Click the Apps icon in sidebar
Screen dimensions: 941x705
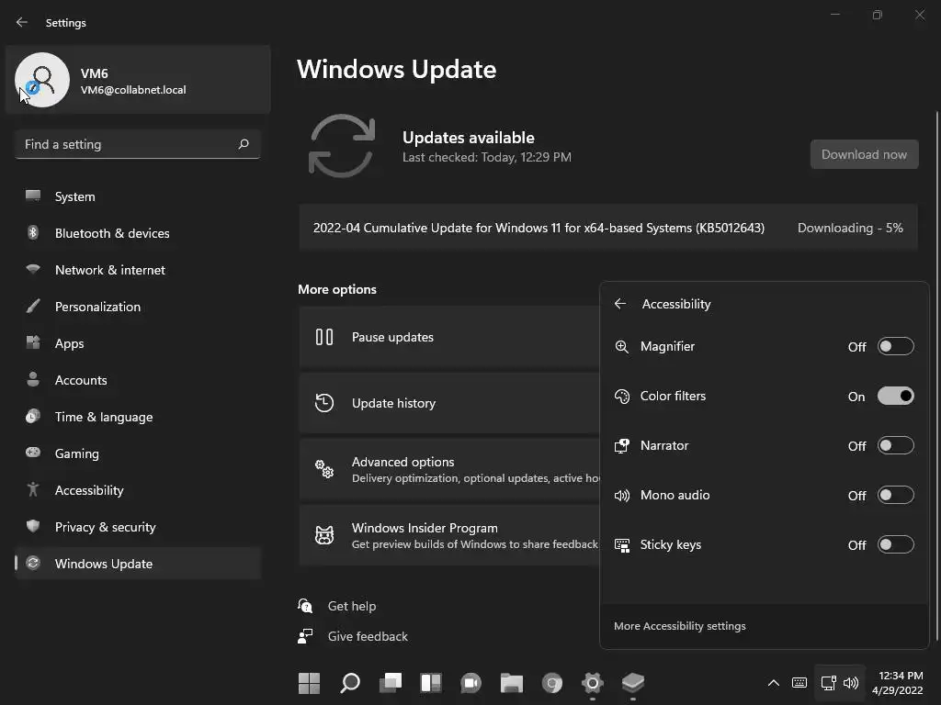[33, 343]
